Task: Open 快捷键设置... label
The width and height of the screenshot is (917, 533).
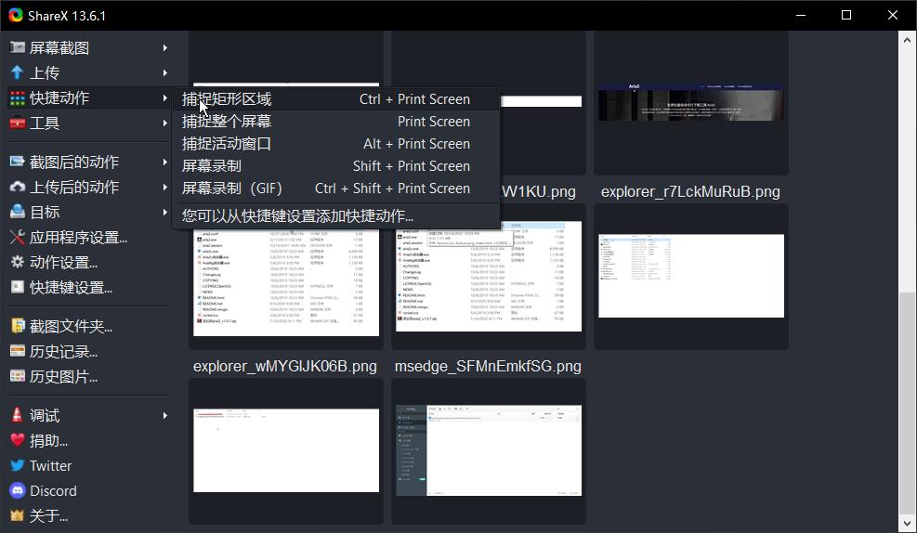Action: point(71,288)
